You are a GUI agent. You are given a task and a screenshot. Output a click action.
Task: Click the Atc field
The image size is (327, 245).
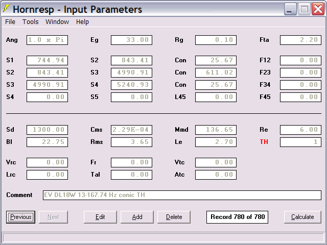pyautogui.click(x=216, y=175)
